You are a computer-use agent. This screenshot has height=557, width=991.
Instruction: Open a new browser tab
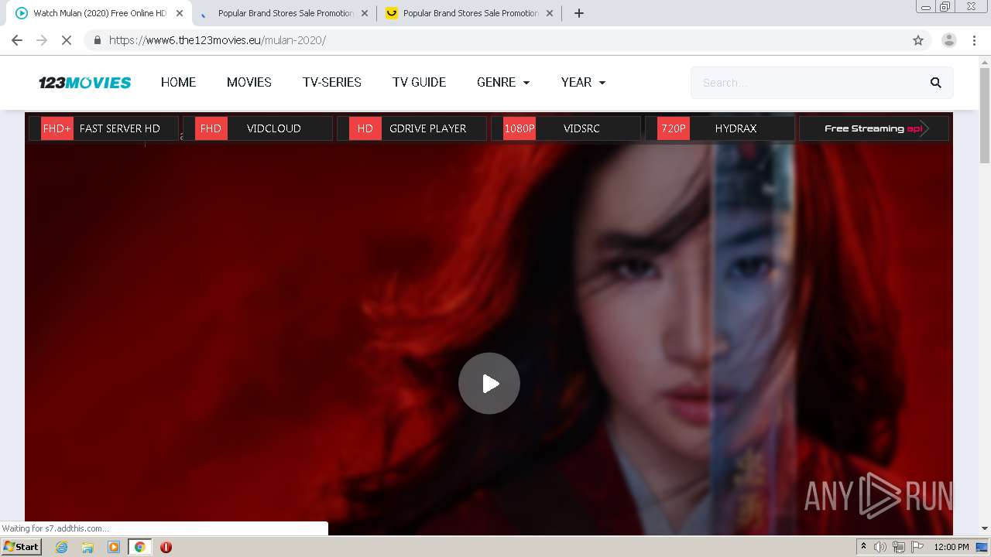tap(578, 13)
